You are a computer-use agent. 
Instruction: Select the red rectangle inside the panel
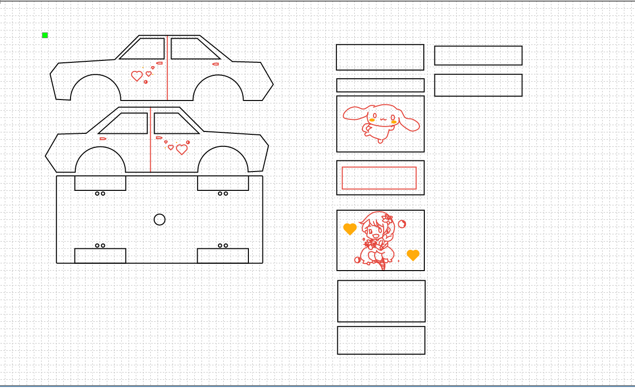click(x=379, y=178)
